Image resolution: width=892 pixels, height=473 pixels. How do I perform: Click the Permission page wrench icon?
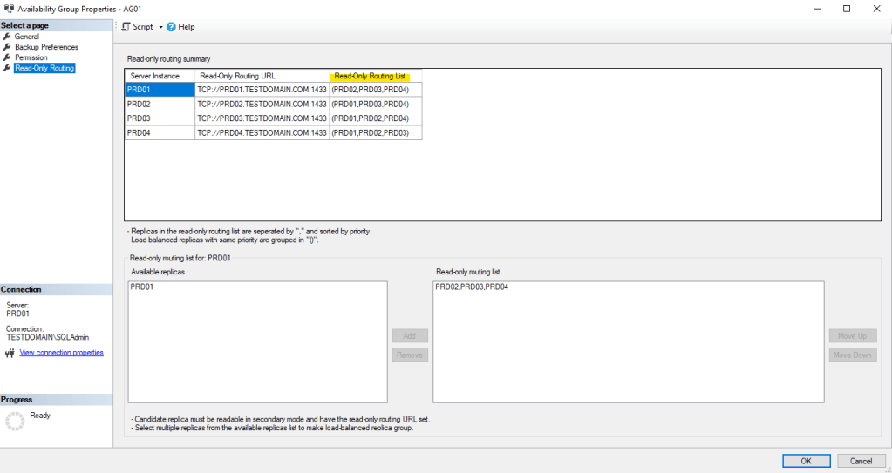pyautogui.click(x=7, y=57)
